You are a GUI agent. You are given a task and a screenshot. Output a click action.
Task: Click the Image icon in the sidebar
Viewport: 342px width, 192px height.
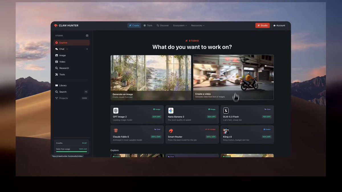tap(57, 55)
